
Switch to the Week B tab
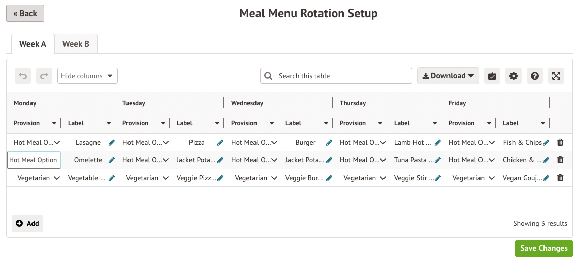pyautogui.click(x=76, y=44)
